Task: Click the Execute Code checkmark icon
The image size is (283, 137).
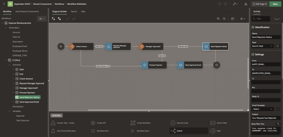Action: pyautogui.click(x=173, y=123)
